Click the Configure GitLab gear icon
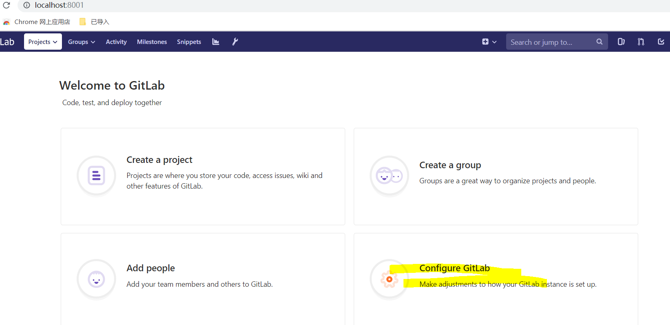The height and width of the screenshot is (325, 670). pyautogui.click(x=389, y=279)
